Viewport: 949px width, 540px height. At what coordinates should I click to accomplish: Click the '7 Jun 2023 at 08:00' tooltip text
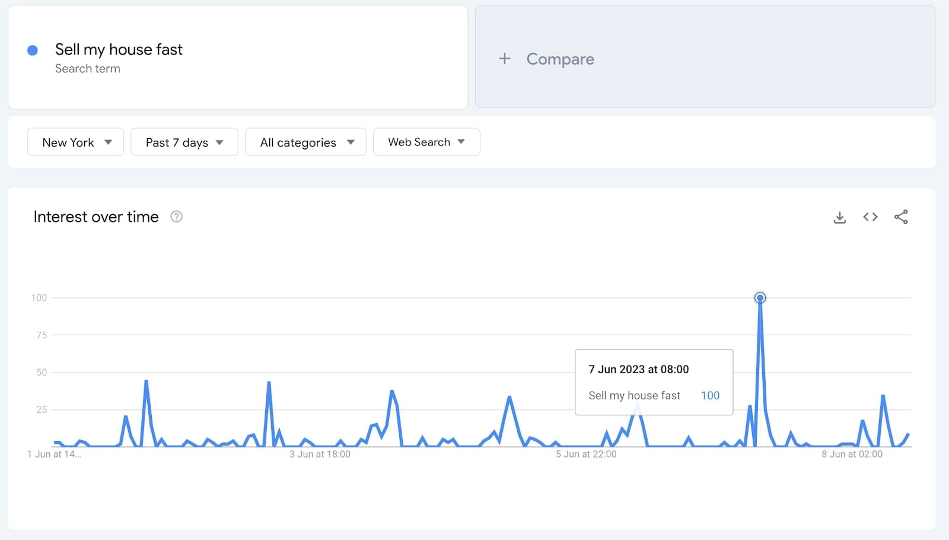click(639, 369)
